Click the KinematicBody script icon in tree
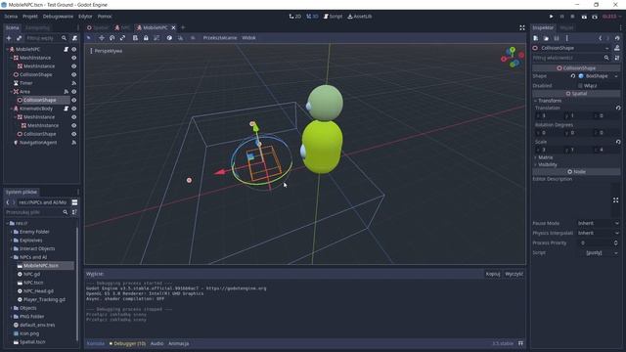 (x=66, y=109)
